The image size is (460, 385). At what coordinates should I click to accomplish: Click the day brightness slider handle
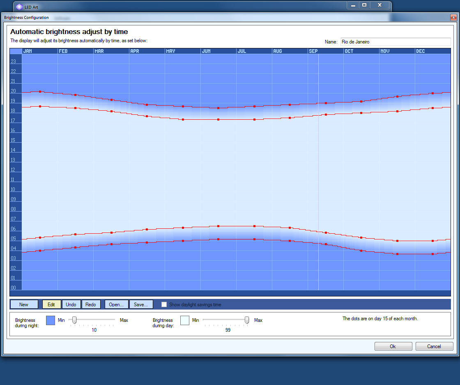pos(247,320)
